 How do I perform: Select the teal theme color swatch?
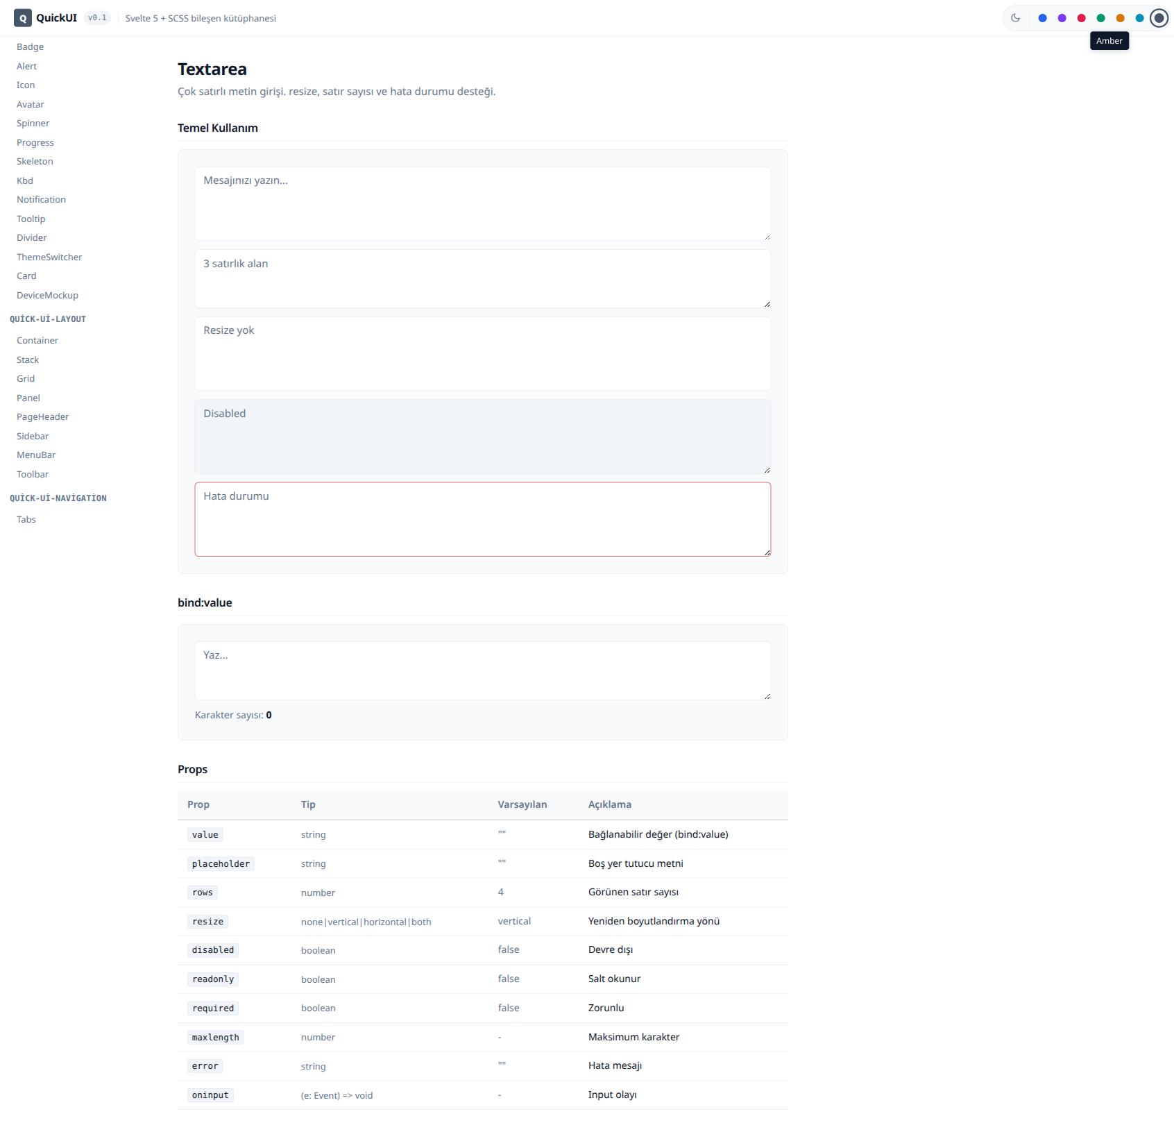tap(1139, 18)
